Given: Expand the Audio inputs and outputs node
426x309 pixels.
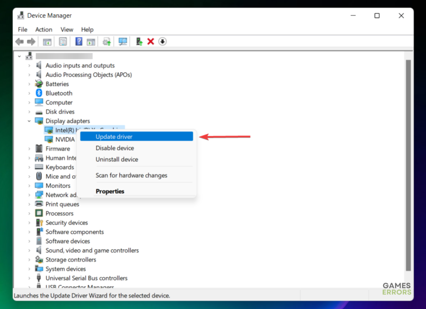Looking at the screenshot, I should tap(29, 66).
